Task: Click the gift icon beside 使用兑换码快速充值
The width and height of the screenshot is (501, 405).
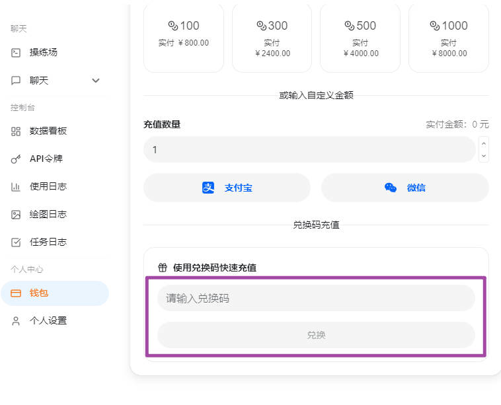Action: [x=163, y=268]
